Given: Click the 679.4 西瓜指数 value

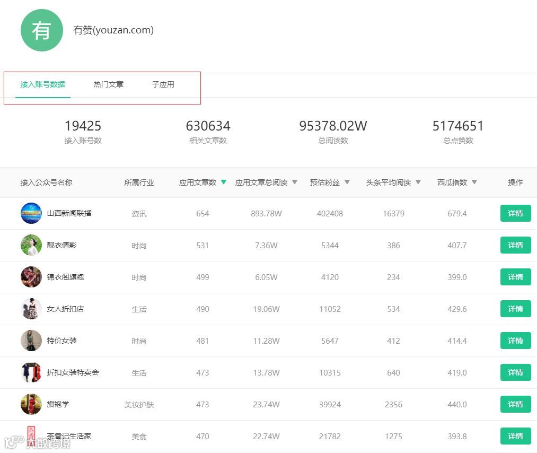Looking at the screenshot, I should click(x=457, y=214).
